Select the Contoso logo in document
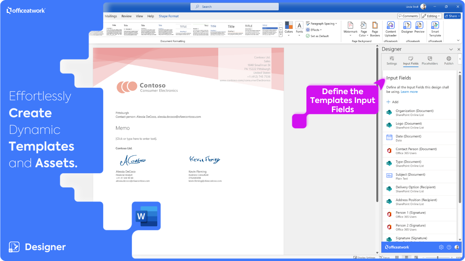Image resolution: width=465 pixels, height=261 pixels. (147, 87)
